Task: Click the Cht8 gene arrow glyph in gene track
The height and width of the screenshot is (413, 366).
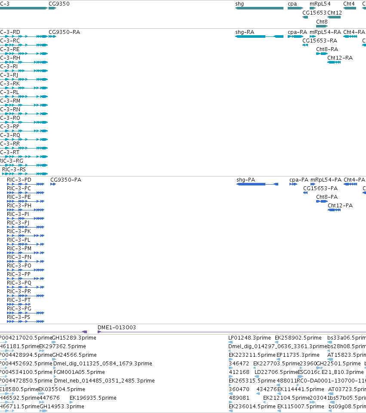Action: (322, 26)
